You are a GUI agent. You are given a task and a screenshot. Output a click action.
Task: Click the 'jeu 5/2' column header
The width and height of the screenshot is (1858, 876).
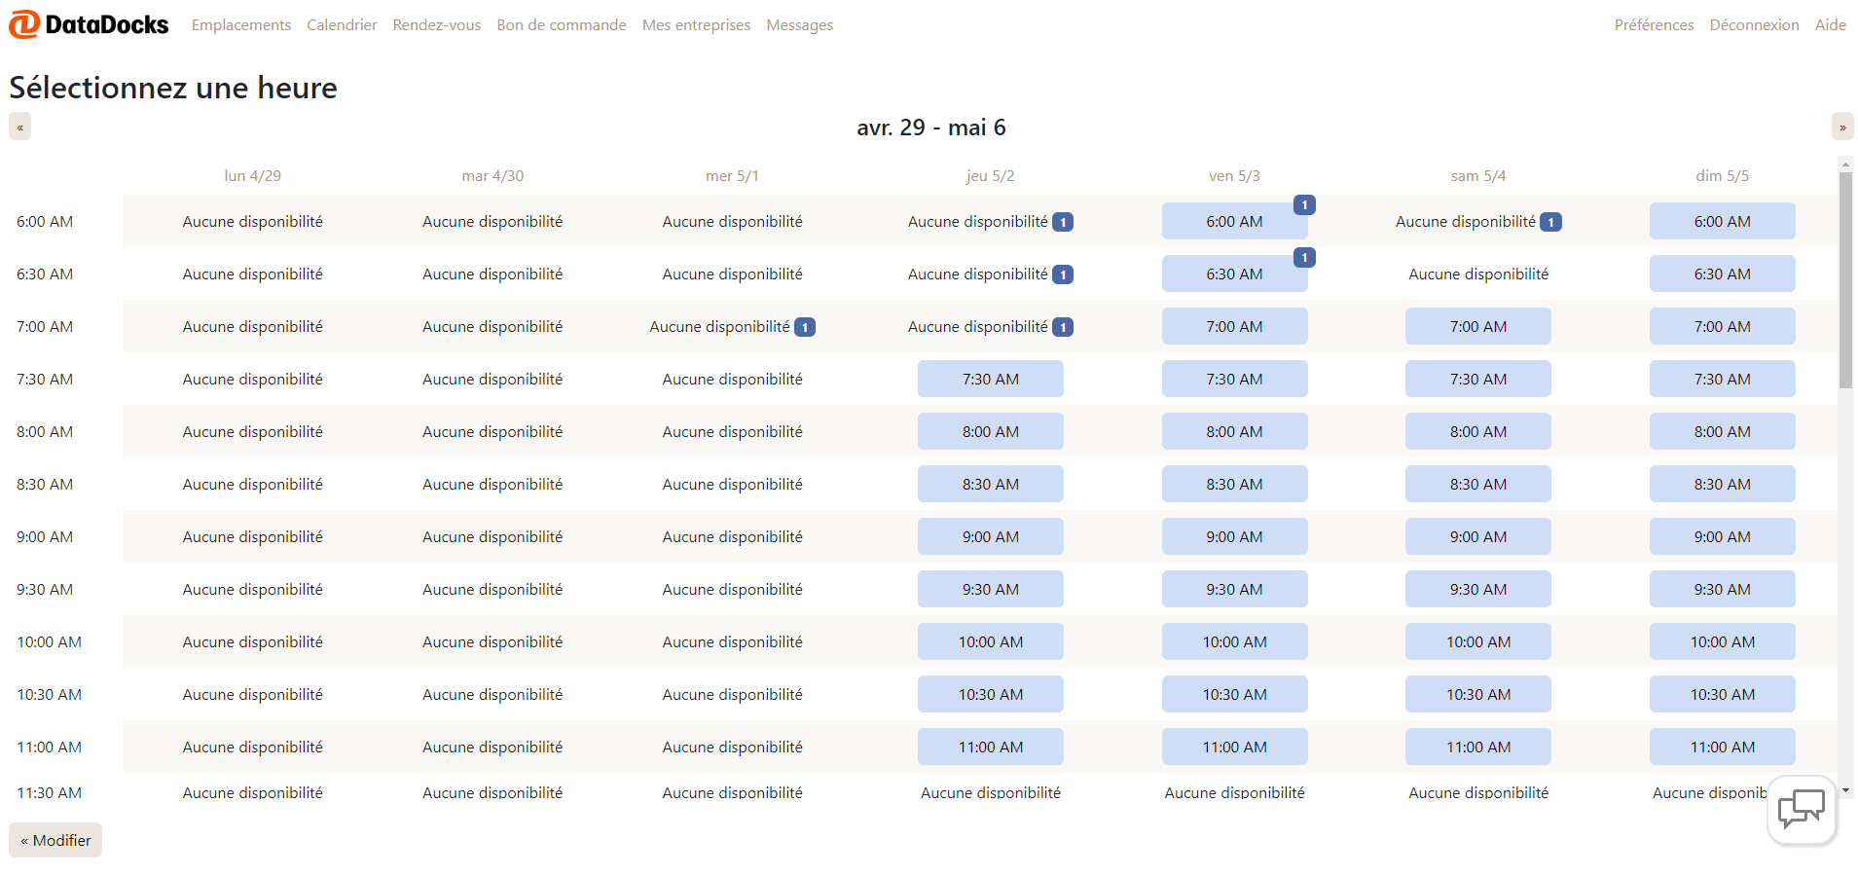[x=990, y=176]
